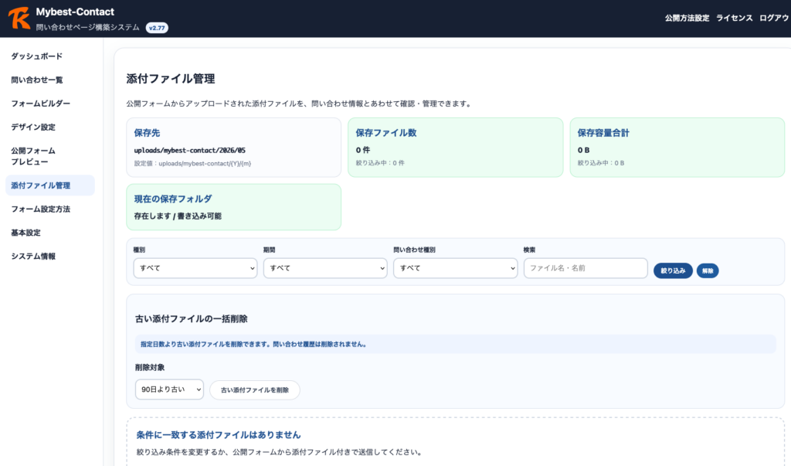
Task: Click the 現在の保存フォルダ heading
Action: tap(173, 199)
